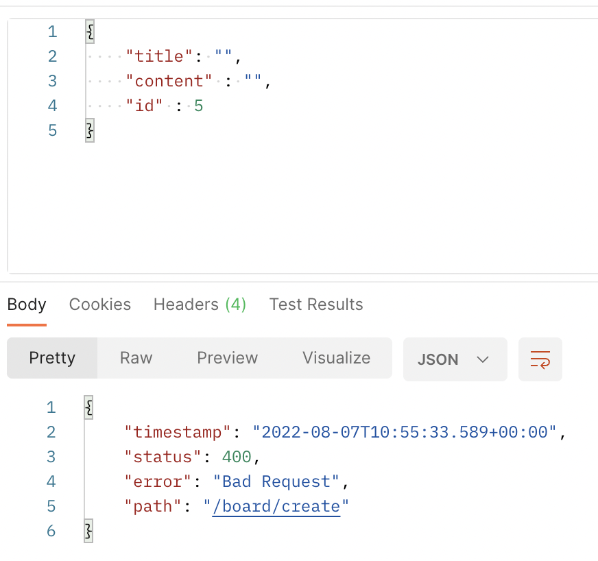
Task: Collapse response JSON at opening brace
Action: tap(88, 407)
